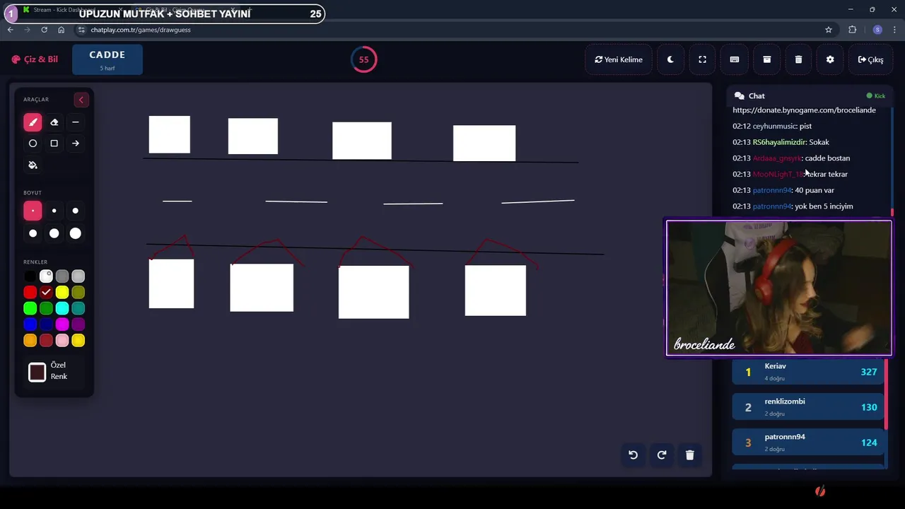Enter fullscreen mode
Screen dimensions: 905x509
(x=702, y=59)
